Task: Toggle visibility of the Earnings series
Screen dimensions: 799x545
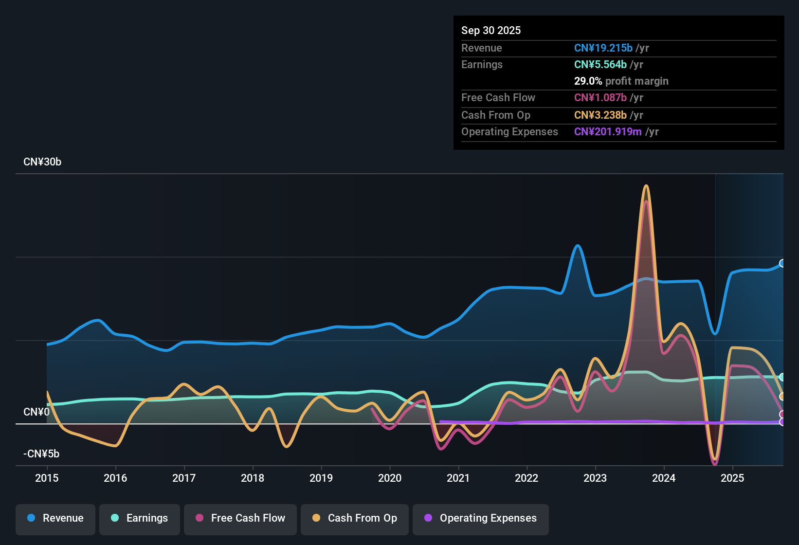Action: (139, 518)
